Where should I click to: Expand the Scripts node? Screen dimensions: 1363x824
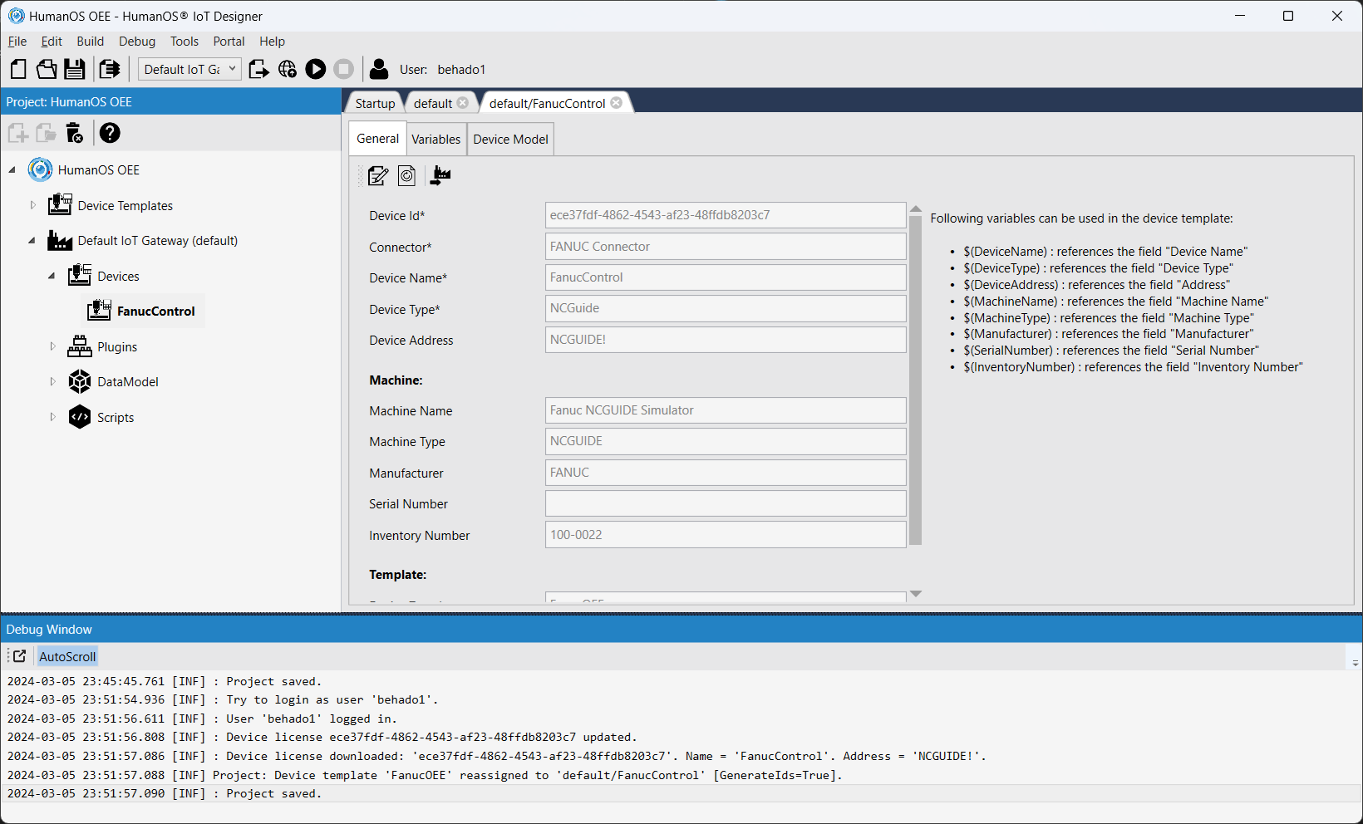click(52, 417)
